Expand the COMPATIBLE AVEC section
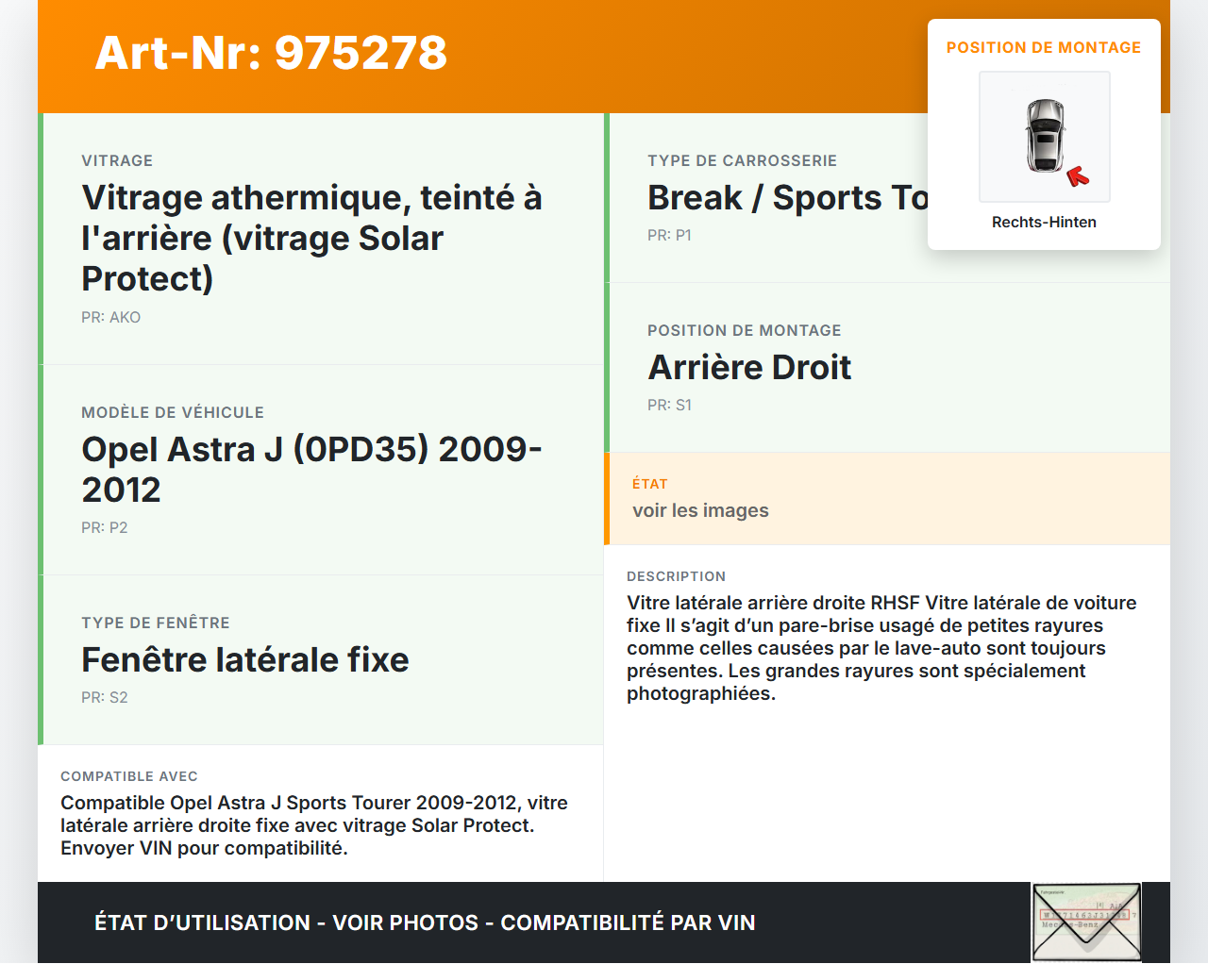This screenshot has width=1208, height=964. [129, 776]
